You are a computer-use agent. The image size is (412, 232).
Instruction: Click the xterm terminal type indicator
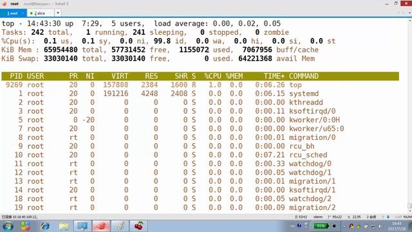(x=318, y=217)
